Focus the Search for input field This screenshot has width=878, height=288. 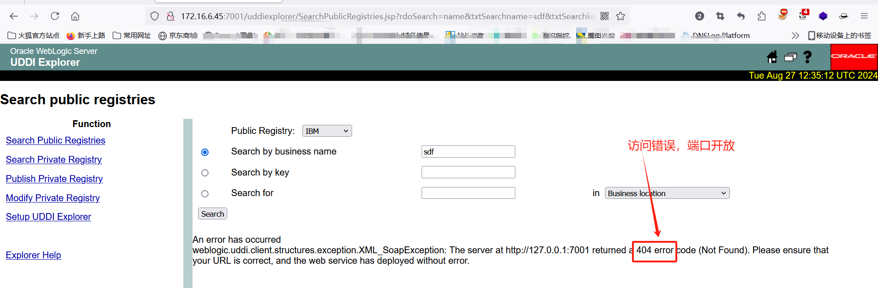pyautogui.click(x=468, y=193)
